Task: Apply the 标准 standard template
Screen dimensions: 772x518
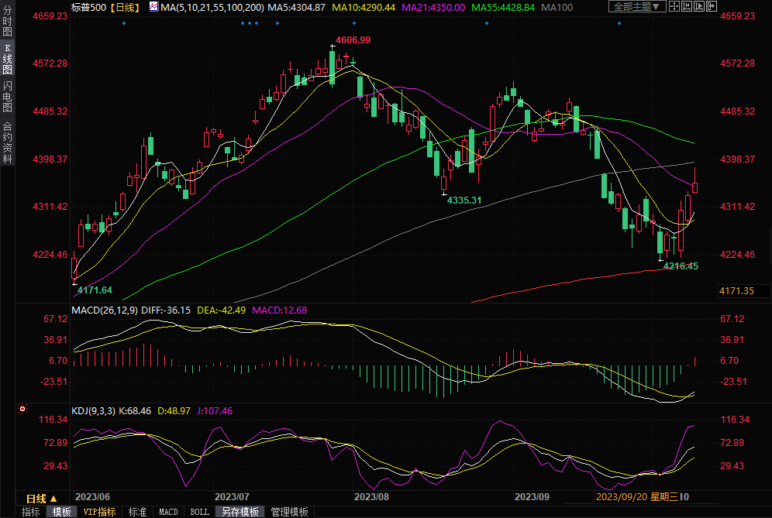Action: pos(137,512)
